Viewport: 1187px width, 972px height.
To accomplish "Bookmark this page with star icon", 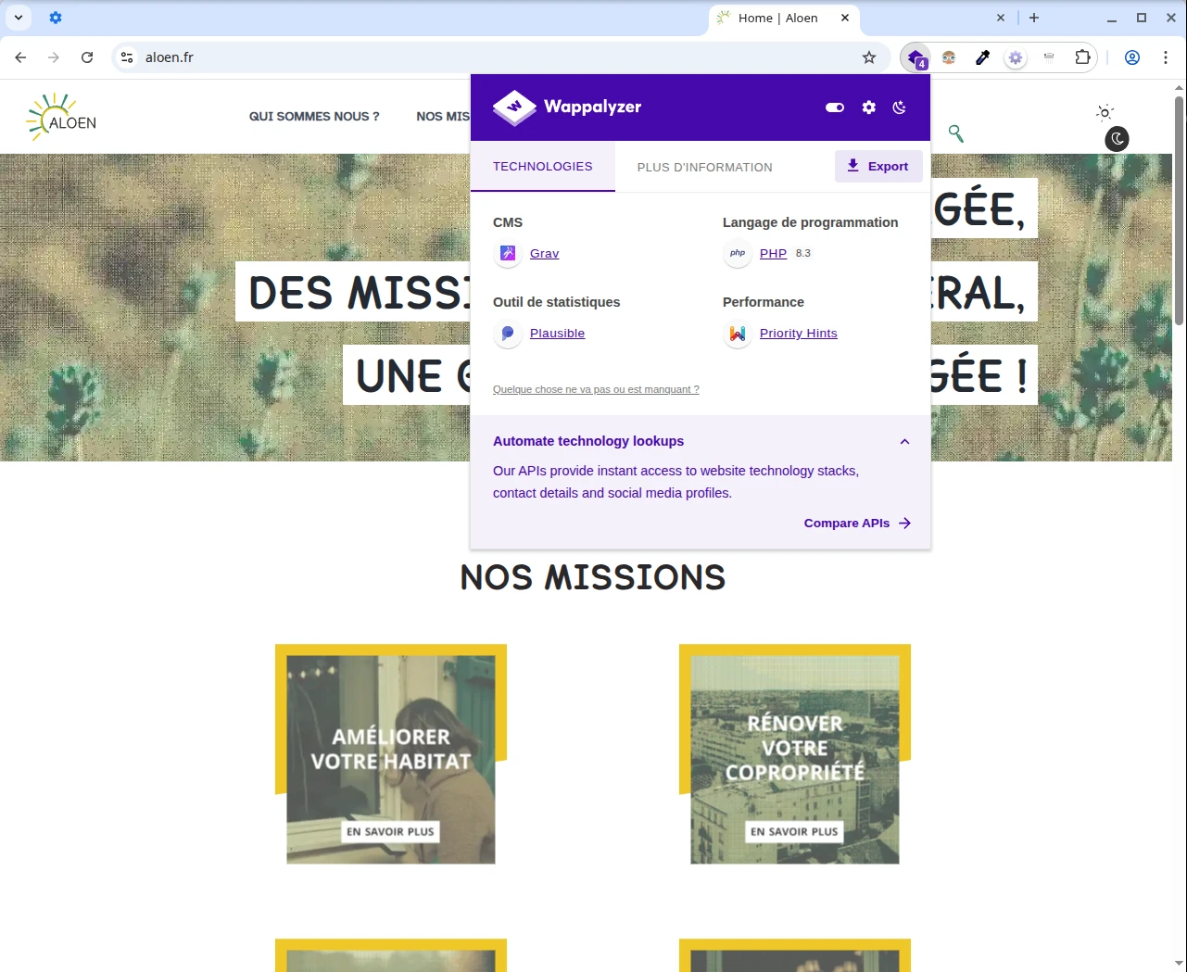I will [x=869, y=57].
